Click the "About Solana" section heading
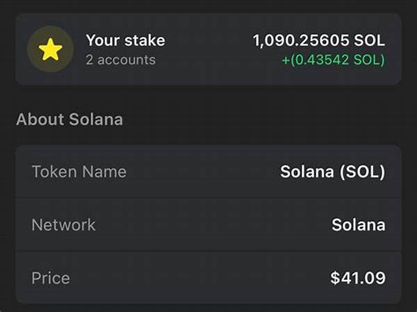Viewport: 417px width, 312px height. (x=69, y=120)
